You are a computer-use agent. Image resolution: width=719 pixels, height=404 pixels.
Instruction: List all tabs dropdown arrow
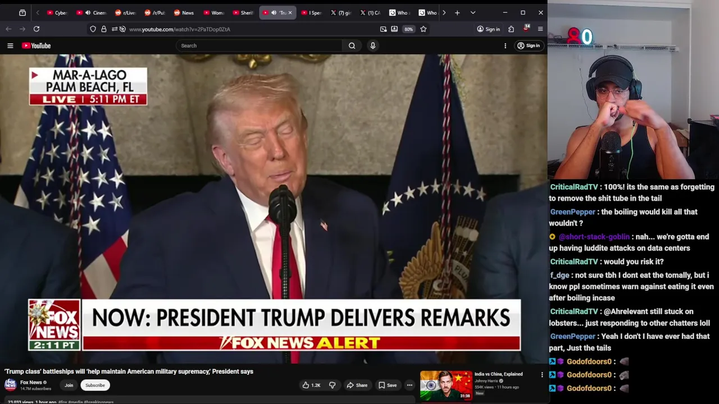473,12
